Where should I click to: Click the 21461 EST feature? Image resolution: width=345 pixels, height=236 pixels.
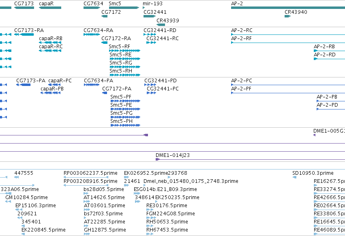coord(126,185)
